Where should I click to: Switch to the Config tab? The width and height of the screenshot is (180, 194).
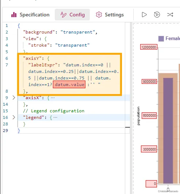pyautogui.click(x=72, y=15)
